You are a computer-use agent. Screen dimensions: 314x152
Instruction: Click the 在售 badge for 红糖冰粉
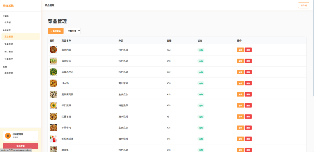pyautogui.click(x=201, y=116)
